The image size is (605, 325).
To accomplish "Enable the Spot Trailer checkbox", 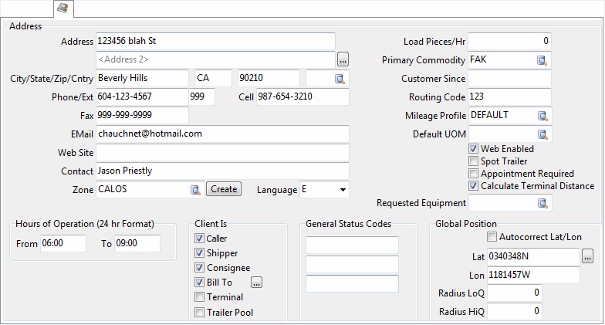I will 474,161.
